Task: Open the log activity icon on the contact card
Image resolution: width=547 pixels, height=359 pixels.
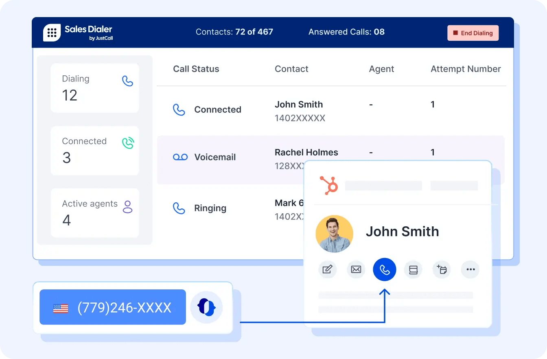Action: point(413,269)
